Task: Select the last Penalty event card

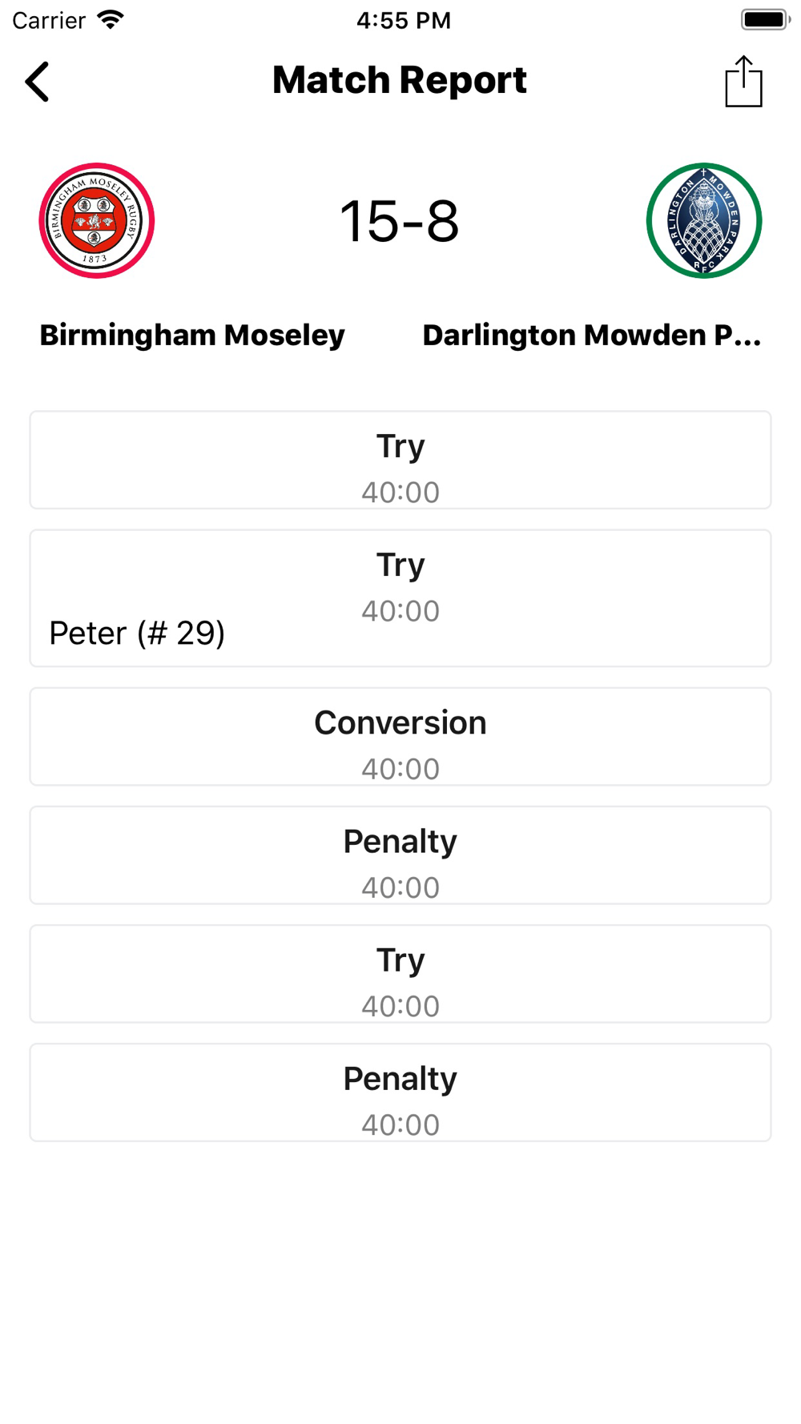Action: (x=400, y=1092)
